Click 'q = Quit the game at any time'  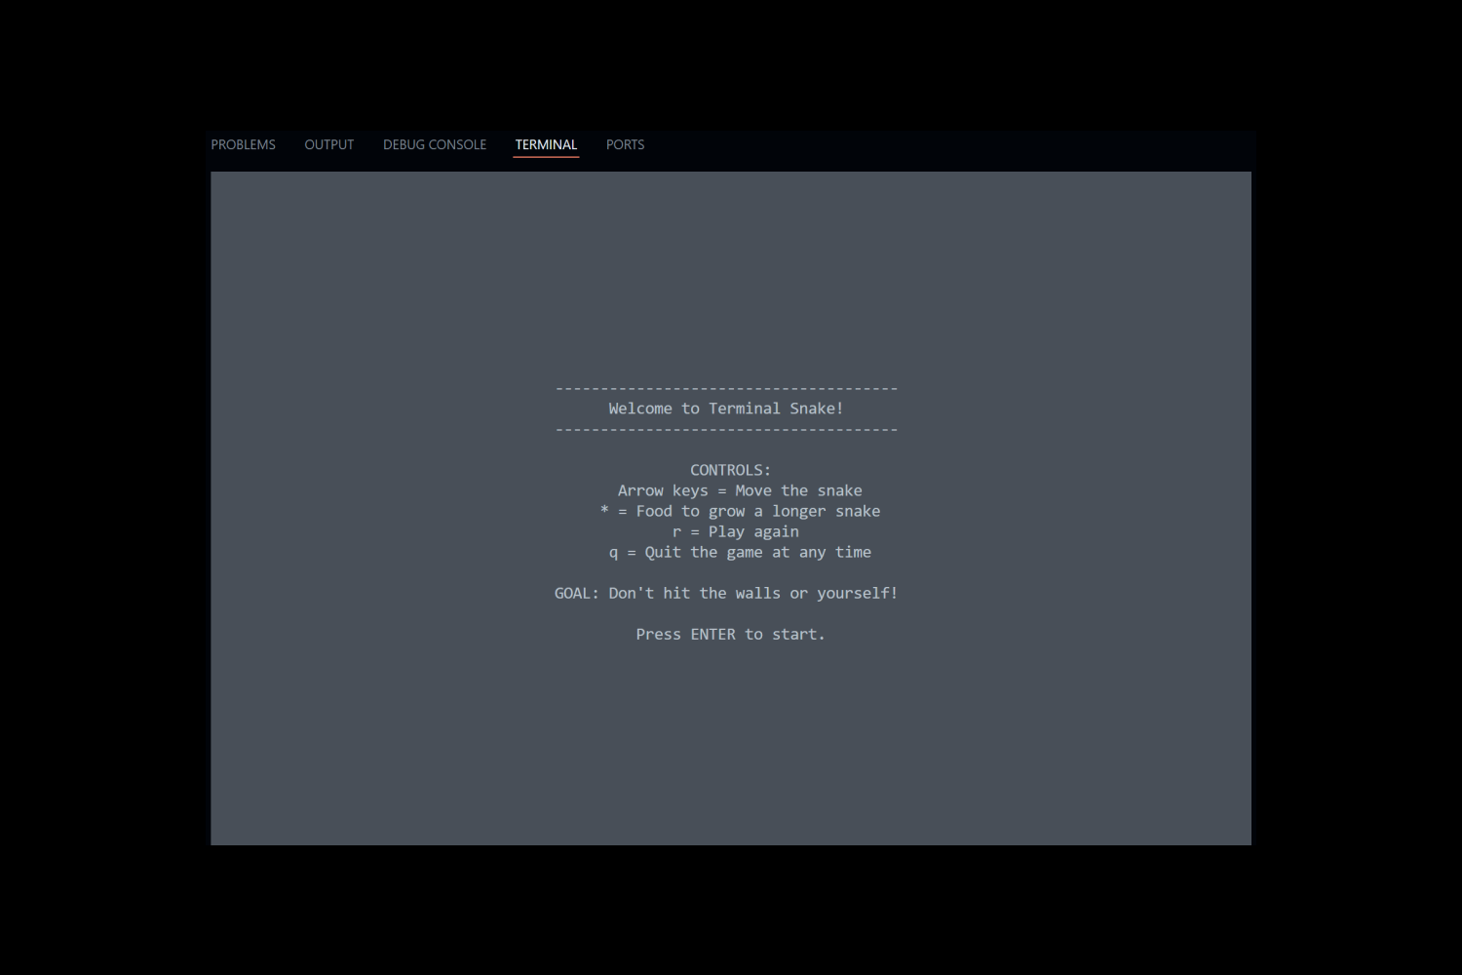[740, 552]
